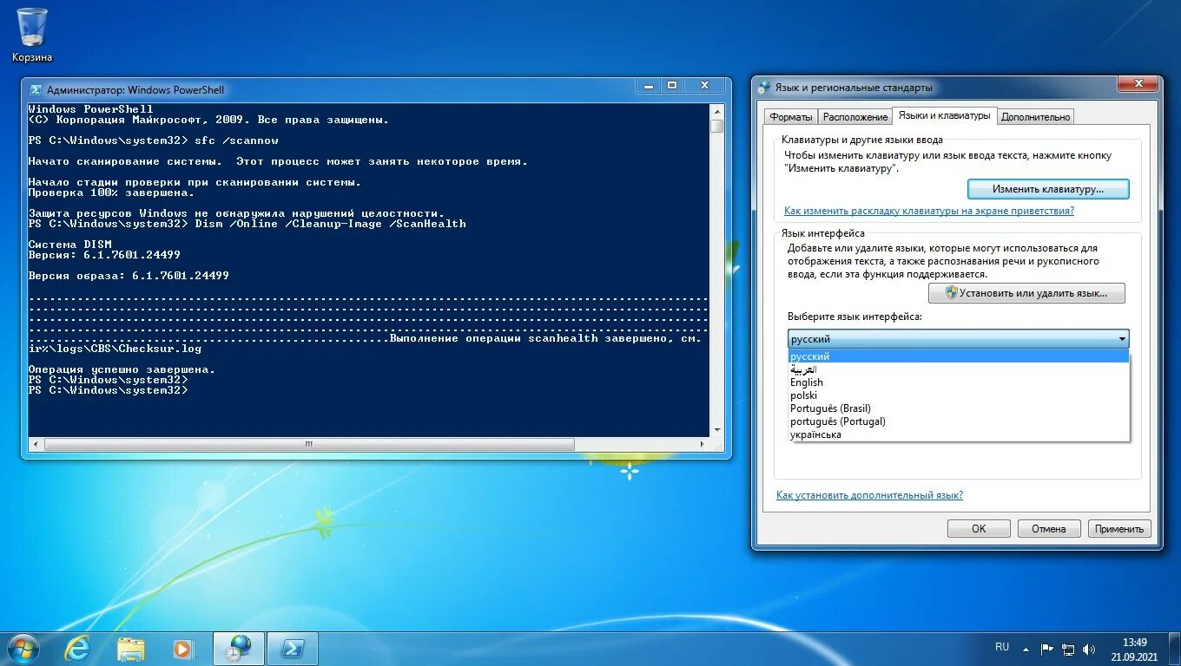Click PowerShell vertical scrollbar down arrow
Screen dimensions: 1181x666
(x=716, y=430)
